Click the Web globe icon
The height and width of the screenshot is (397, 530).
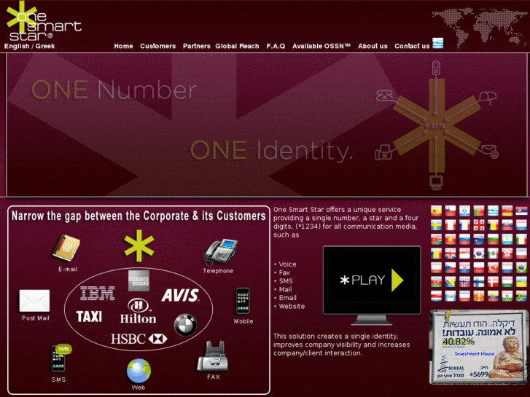click(139, 371)
